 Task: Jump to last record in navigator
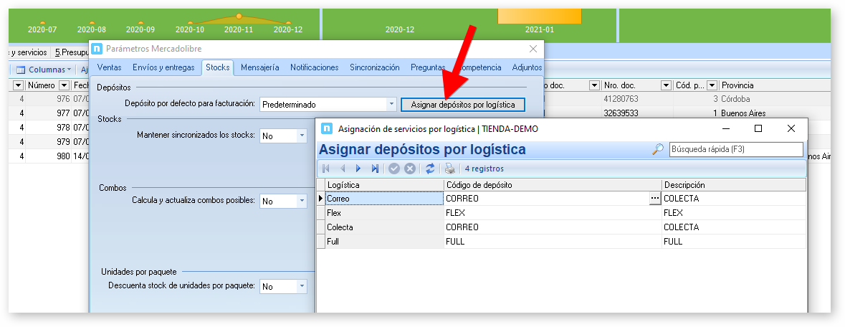tap(375, 169)
